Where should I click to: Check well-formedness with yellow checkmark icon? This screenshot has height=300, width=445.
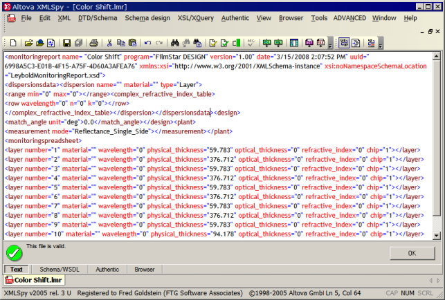(213, 43)
